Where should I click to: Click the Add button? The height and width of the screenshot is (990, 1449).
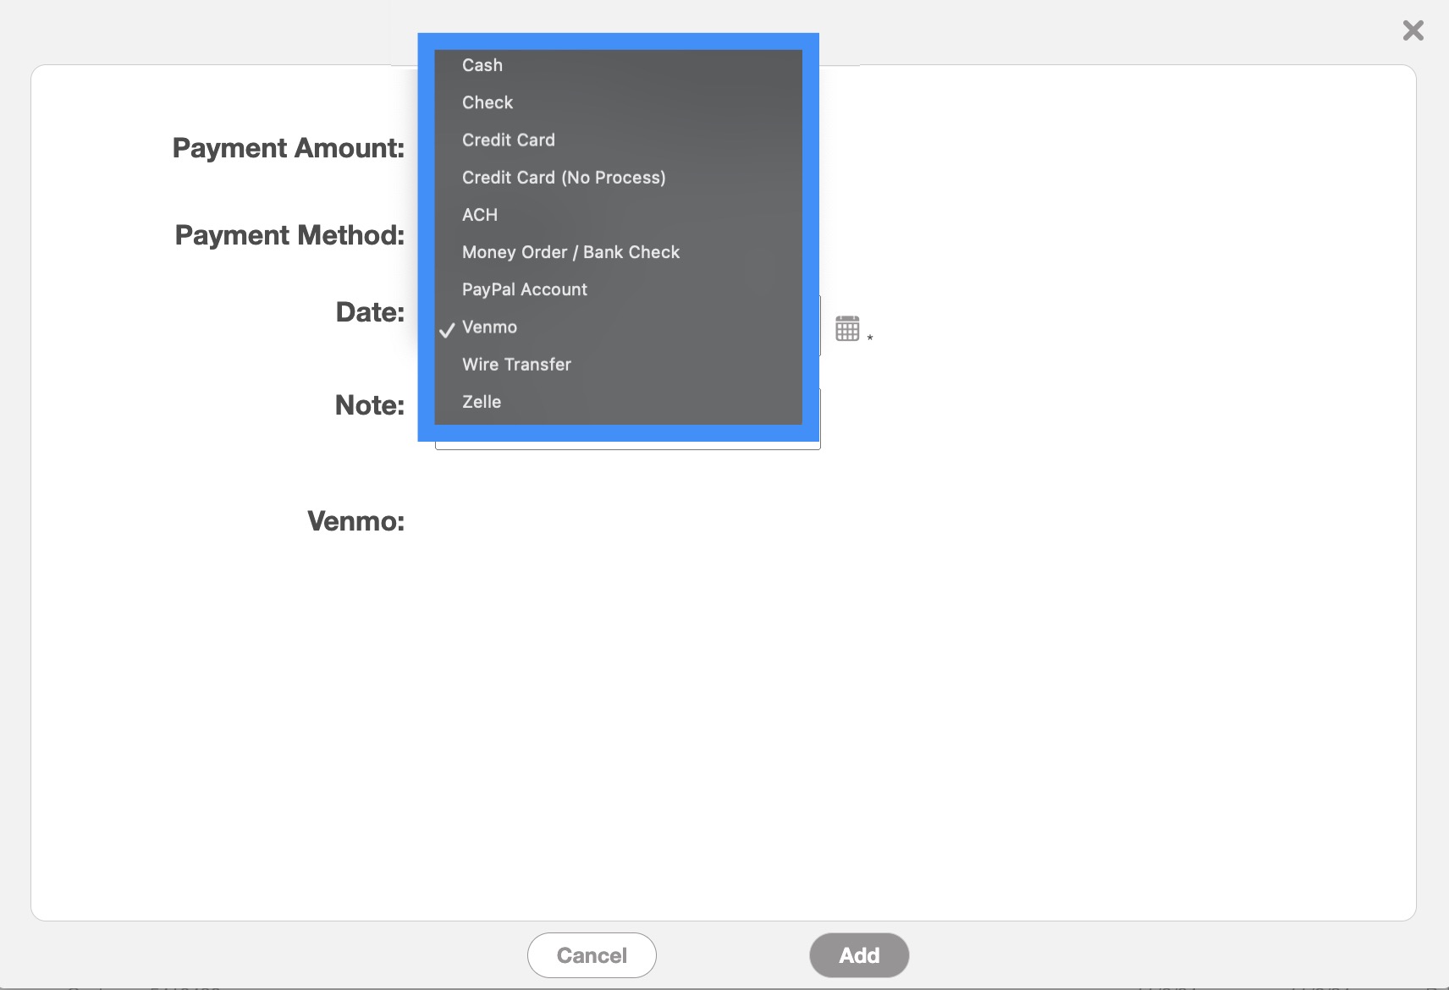coord(858,955)
